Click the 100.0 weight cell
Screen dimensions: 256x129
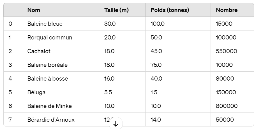(x=158, y=24)
